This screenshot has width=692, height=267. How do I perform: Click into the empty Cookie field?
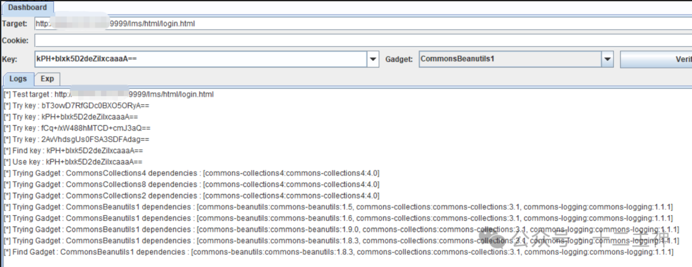359,40
